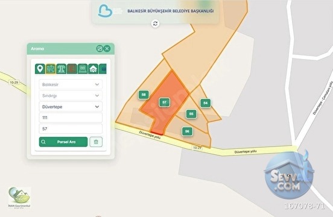This screenshot has width=333, height=217.
Task: Select the location pin search tab
Action: [x=40, y=69]
